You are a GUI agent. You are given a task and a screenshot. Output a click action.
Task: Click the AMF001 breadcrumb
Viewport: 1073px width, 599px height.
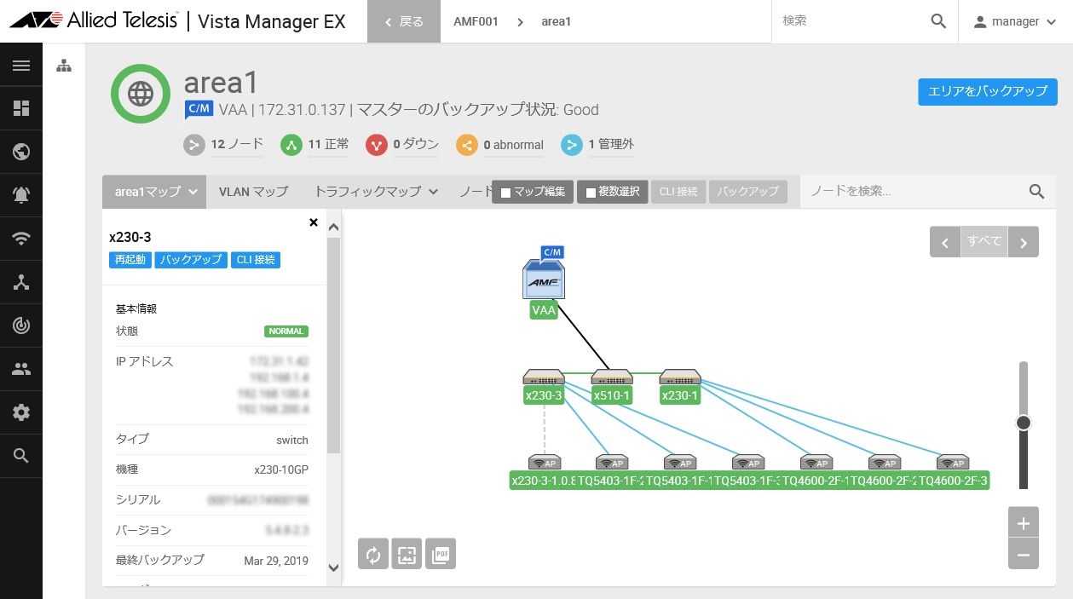click(x=476, y=21)
